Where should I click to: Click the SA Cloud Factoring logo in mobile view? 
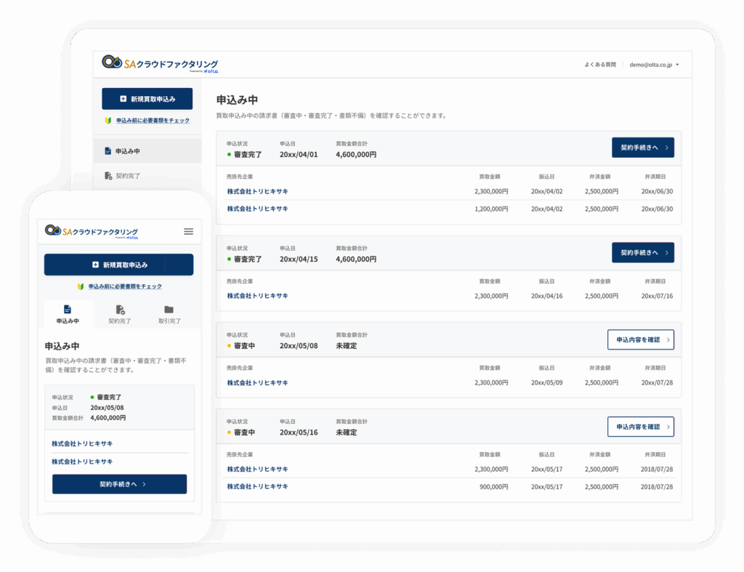(x=91, y=232)
